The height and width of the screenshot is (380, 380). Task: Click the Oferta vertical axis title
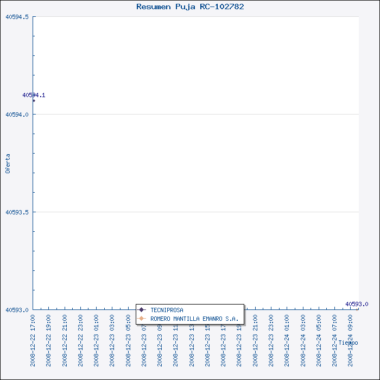(8, 163)
